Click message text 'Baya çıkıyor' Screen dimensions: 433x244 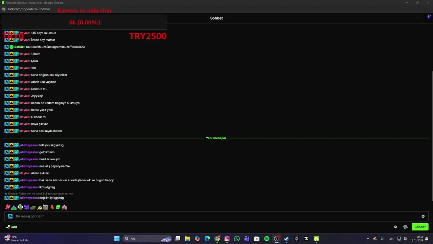40,124
